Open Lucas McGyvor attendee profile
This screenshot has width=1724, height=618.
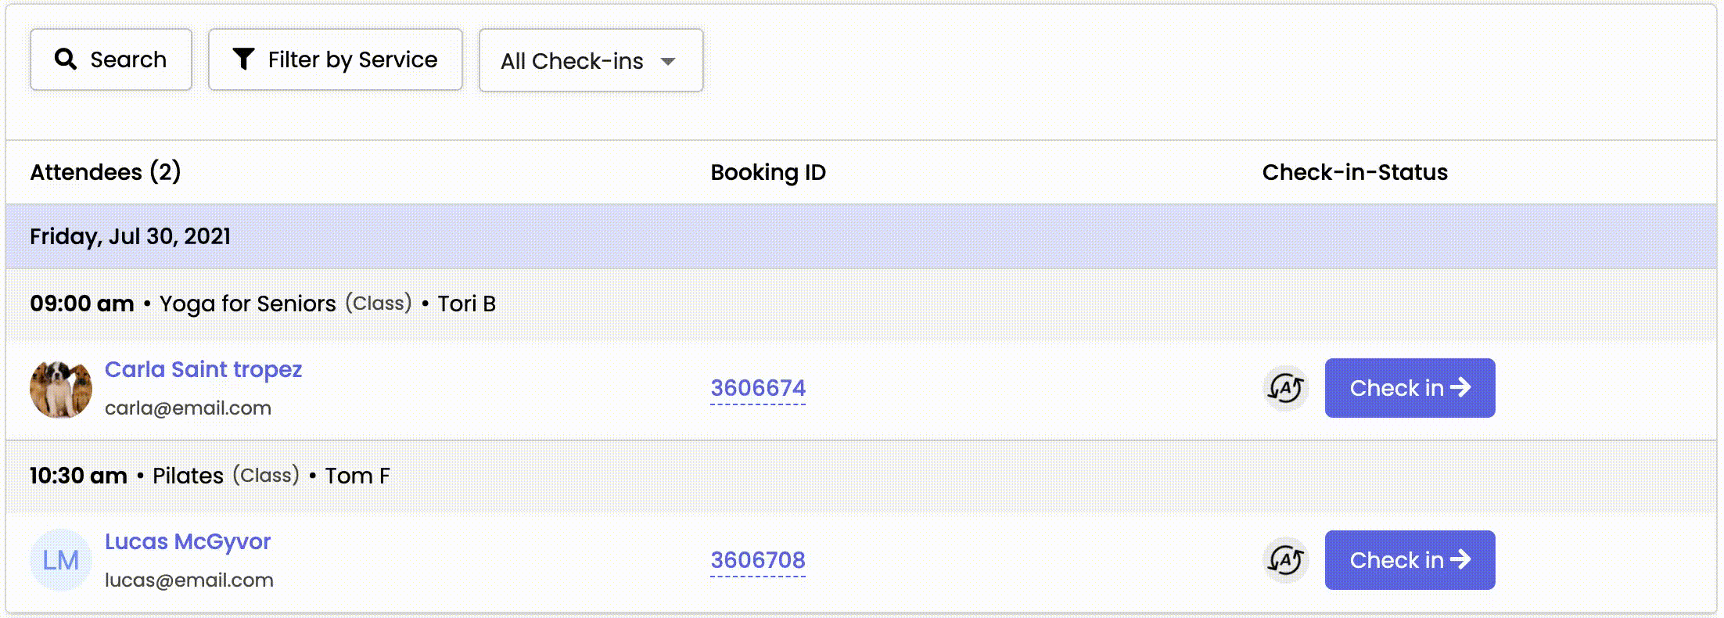coord(188,541)
